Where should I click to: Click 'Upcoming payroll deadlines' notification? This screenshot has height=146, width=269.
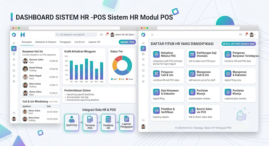pyautogui.click(x=80, y=94)
